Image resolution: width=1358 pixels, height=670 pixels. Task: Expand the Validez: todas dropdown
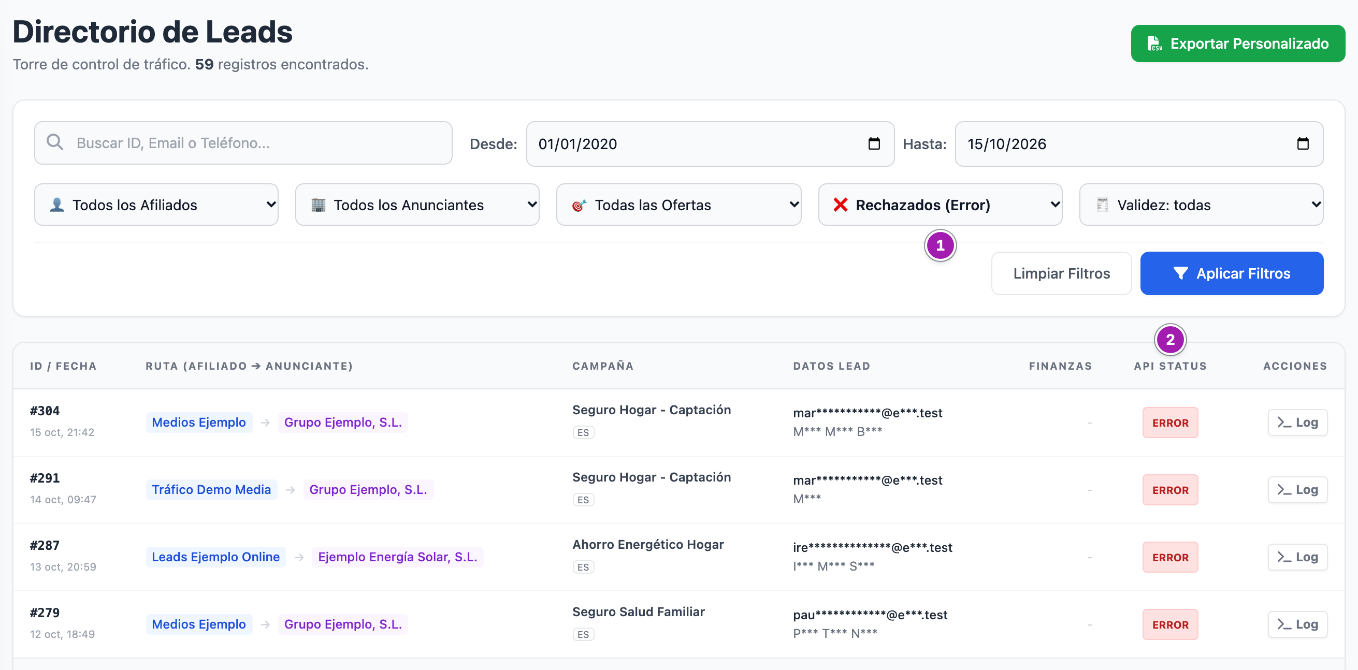tap(1201, 205)
